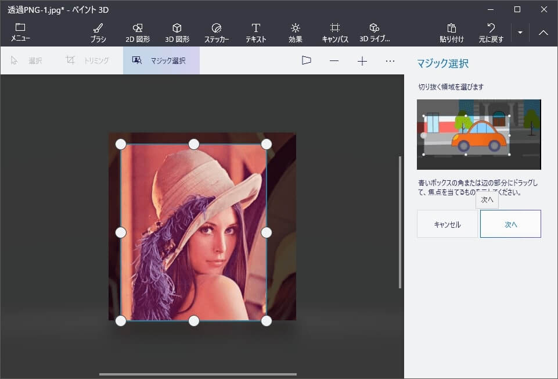Viewport: 558px width, 379px height.
Task: Toggle the 3D view flag icon
Action: (307, 60)
